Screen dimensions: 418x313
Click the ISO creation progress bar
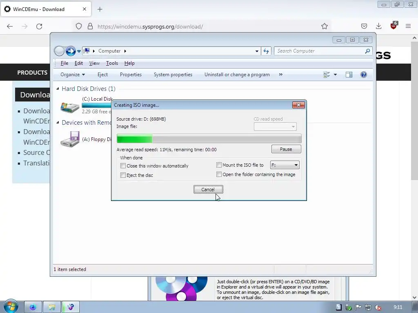[209, 139]
